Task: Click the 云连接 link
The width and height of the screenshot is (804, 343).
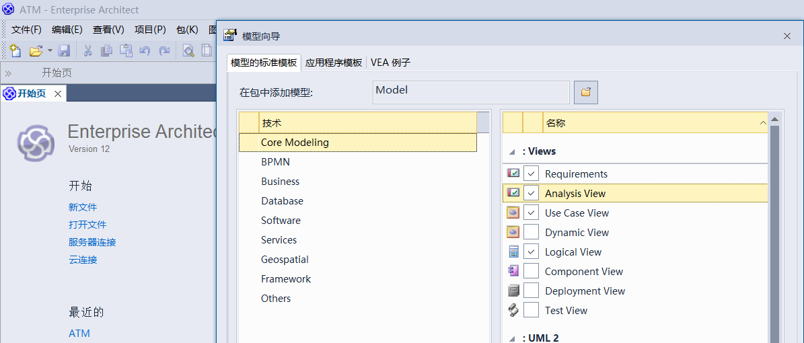Action: pyautogui.click(x=83, y=260)
